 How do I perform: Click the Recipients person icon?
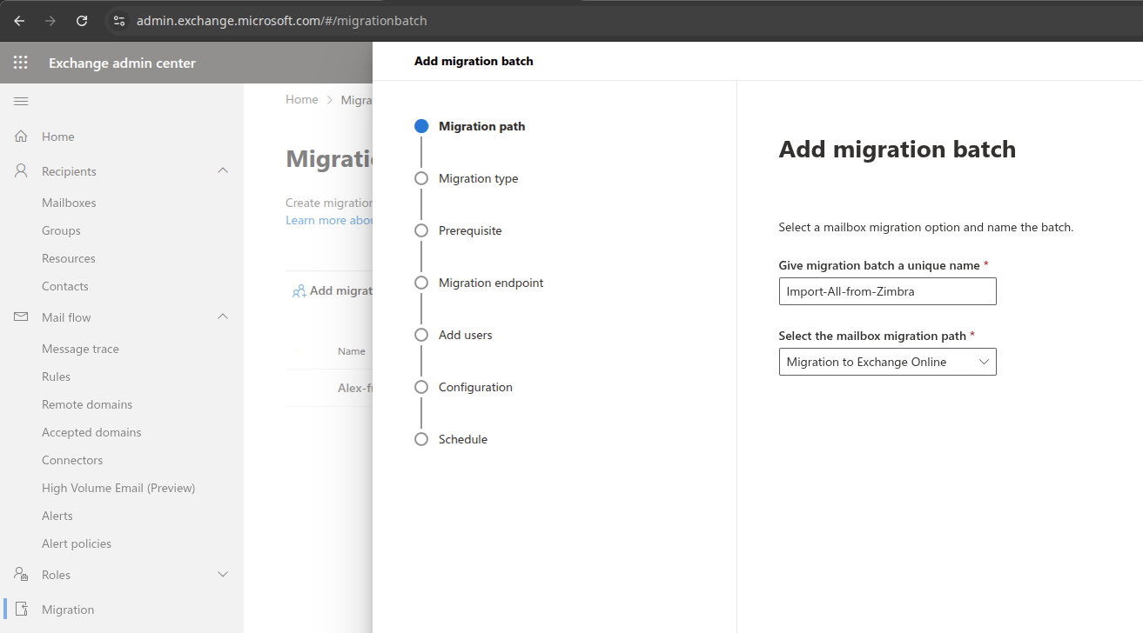click(22, 171)
